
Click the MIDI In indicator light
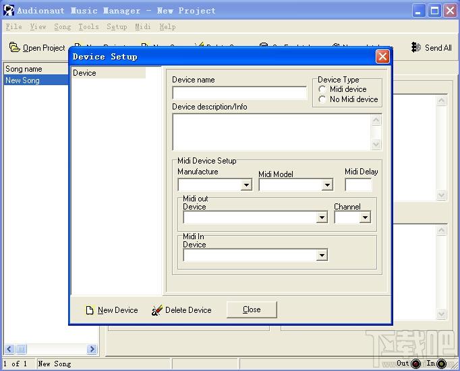point(441,364)
